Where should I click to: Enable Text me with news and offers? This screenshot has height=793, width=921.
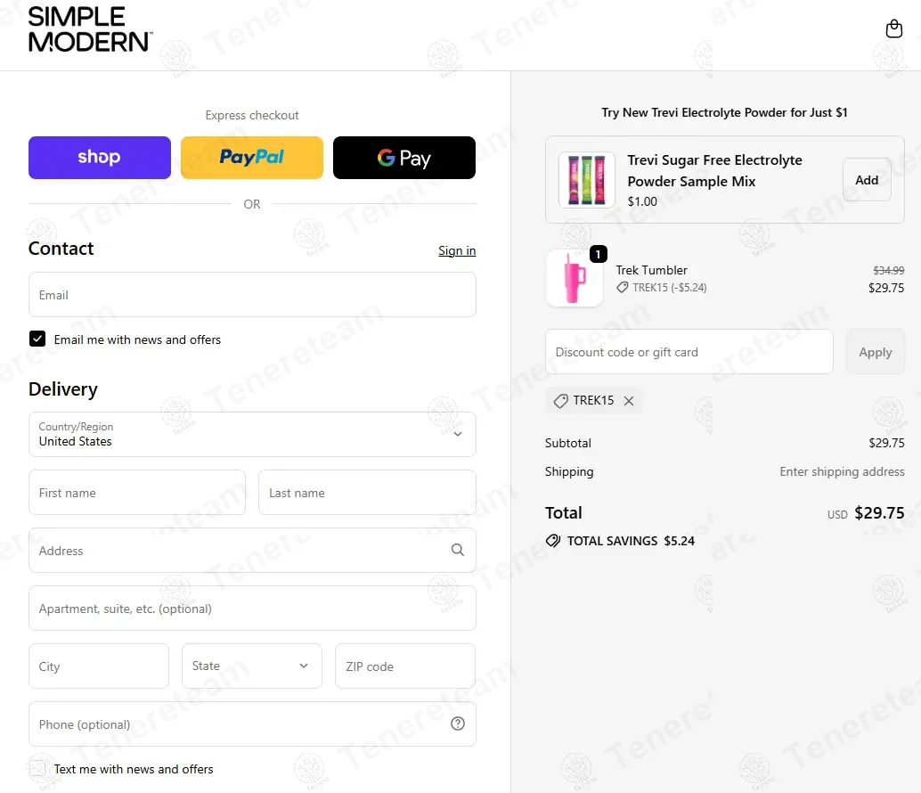pyautogui.click(x=37, y=769)
